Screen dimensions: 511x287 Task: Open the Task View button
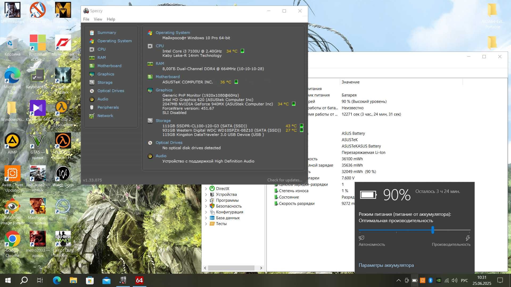[40, 280]
